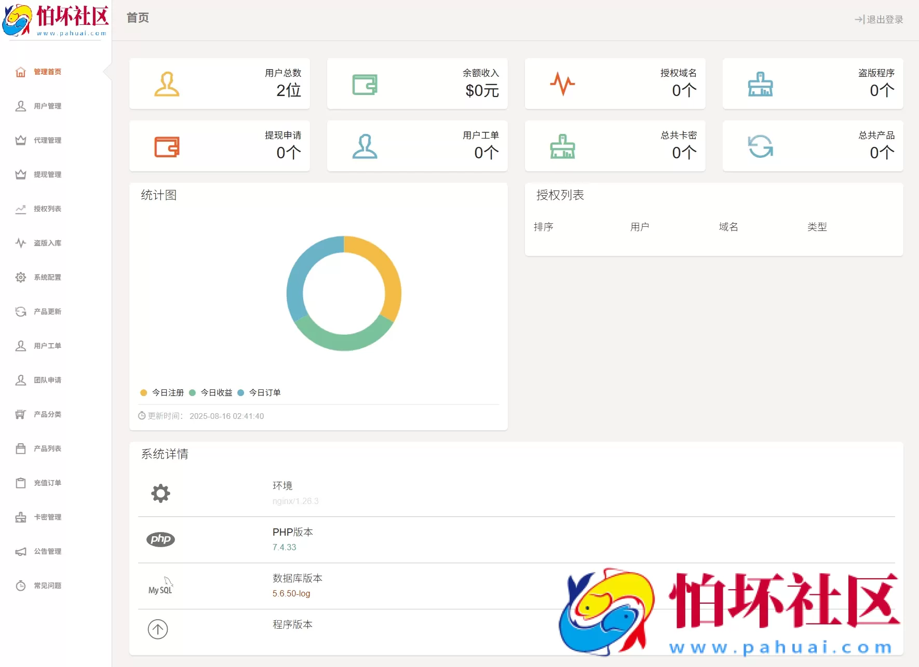Select 管理首页 in the sidebar menu
The height and width of the screenshot is (667, 919).
pos(47,72)
